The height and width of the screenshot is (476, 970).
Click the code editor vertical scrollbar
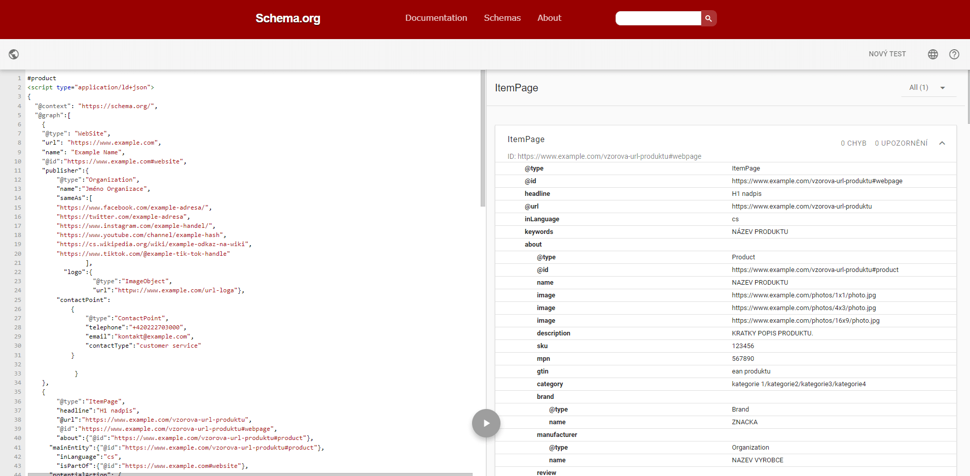click(483, 138)
